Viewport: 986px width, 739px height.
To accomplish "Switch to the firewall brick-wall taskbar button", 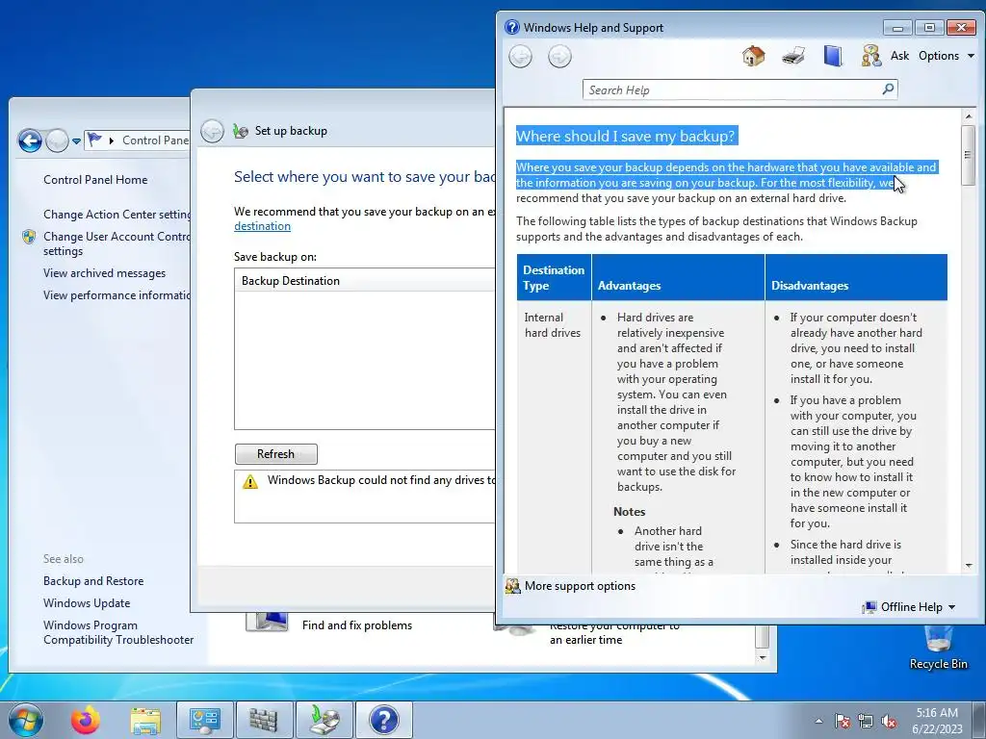I will [264, 720].
